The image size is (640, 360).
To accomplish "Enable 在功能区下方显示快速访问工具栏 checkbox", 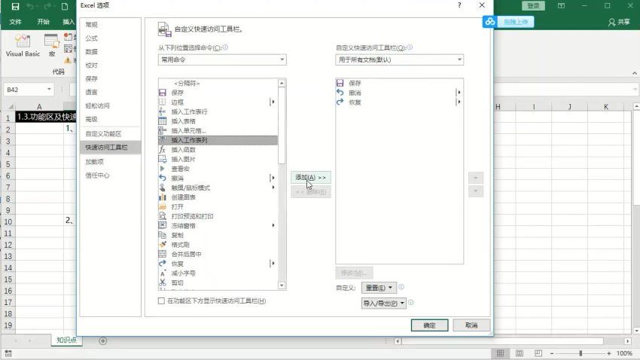I will (161, 301).
